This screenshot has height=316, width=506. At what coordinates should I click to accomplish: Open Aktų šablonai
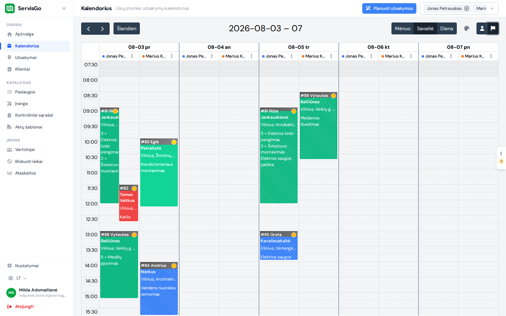coord(37,127)
